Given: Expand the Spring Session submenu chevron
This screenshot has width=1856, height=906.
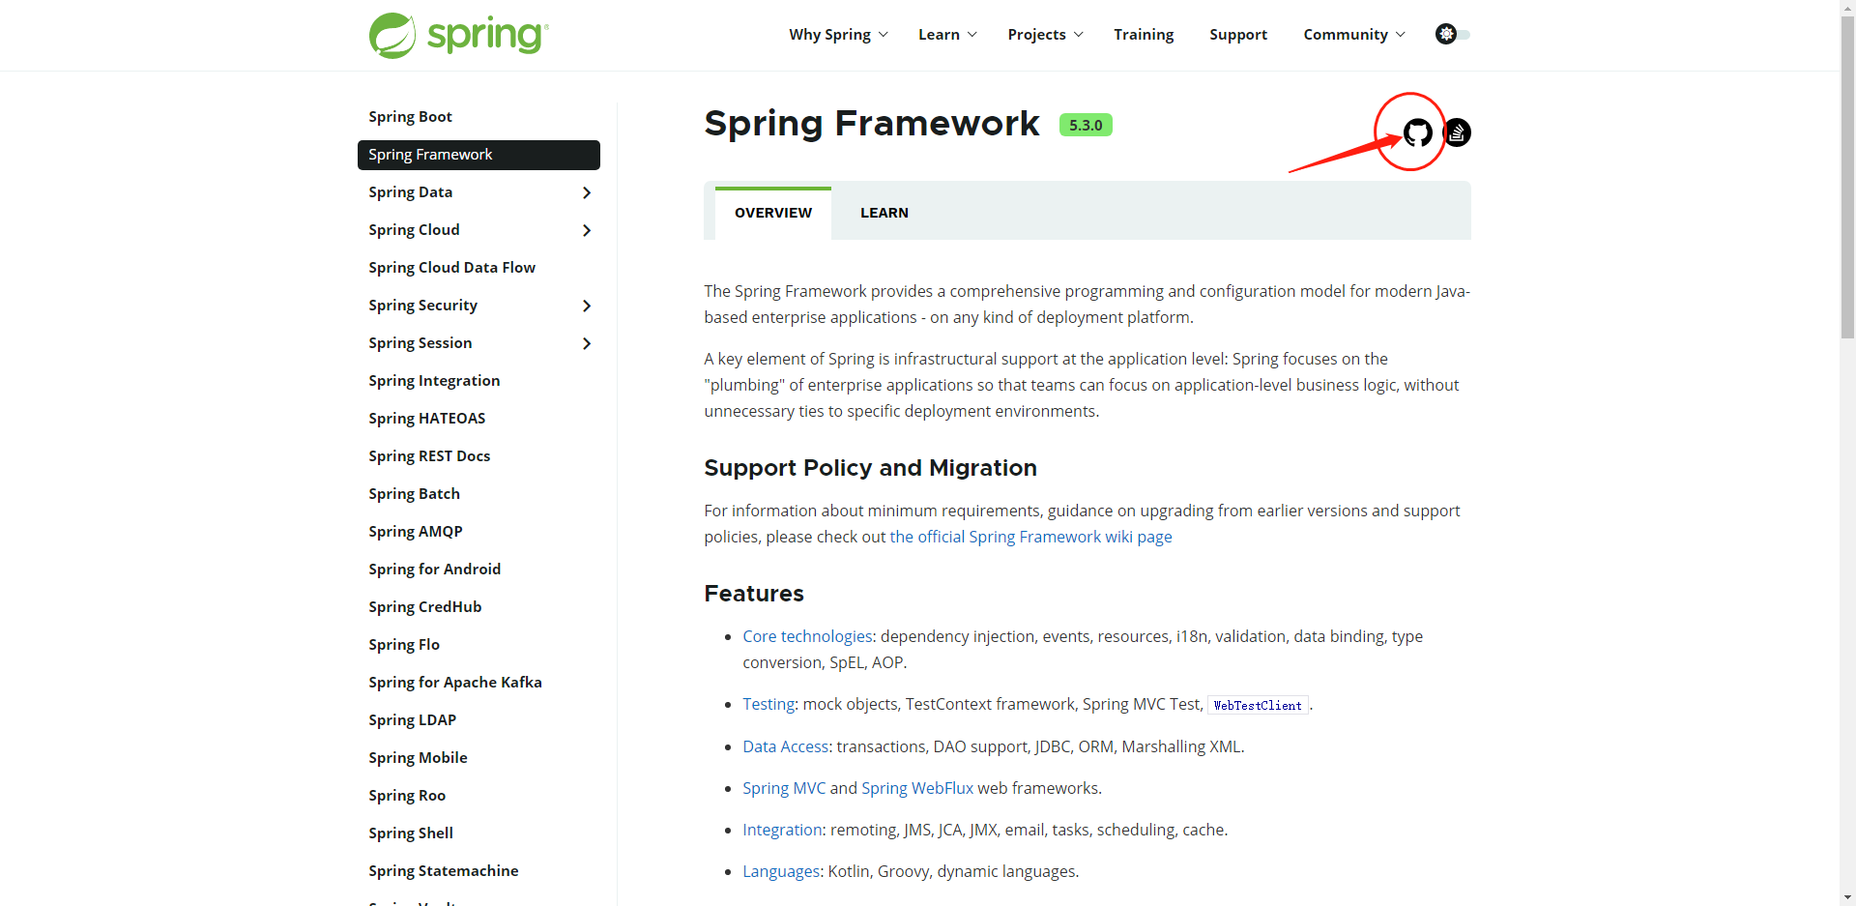Looking at the screenshot, I should click(x=587, y=343).
